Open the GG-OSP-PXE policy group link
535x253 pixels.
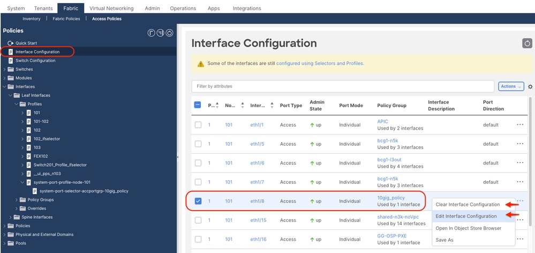pos(392,236)
